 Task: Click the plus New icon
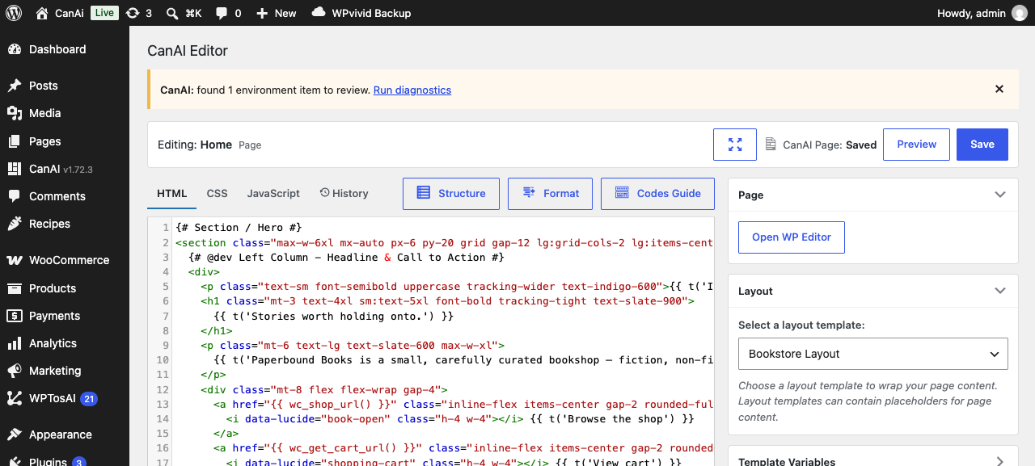coord(261,13)
